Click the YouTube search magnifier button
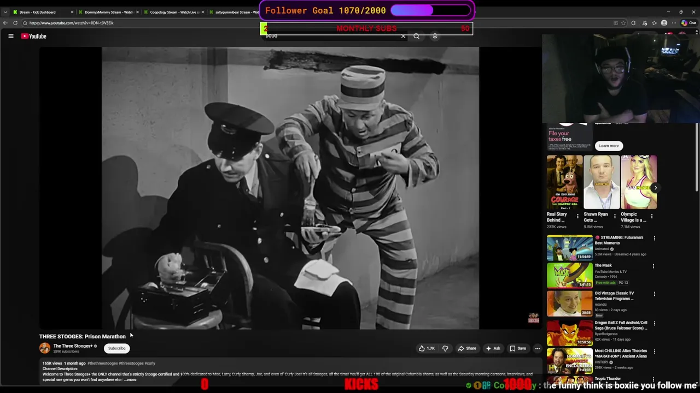This screenshot has height=393, width=700. click(x=417, y=36)
